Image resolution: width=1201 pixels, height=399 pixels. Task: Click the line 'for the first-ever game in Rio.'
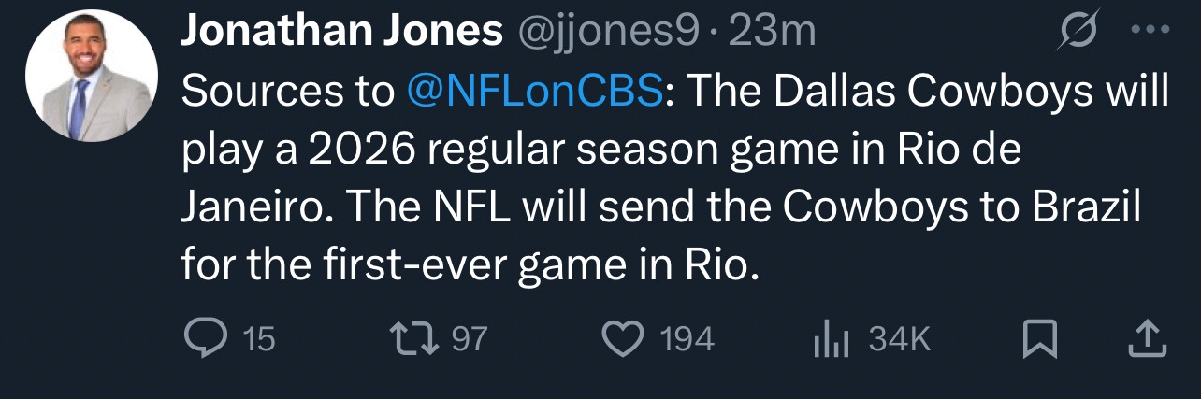[x=468, y=266]
